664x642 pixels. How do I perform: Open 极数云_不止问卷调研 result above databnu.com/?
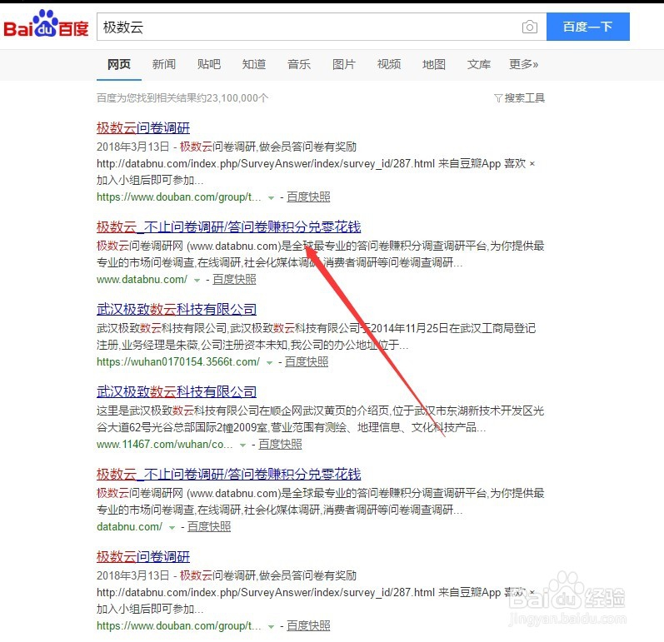pyautogui.click(x=228, y=475)
